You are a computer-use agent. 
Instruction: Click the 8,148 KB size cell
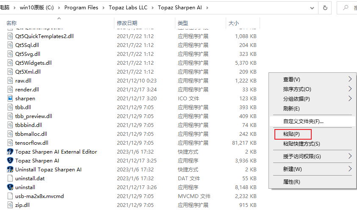[246, 187]
